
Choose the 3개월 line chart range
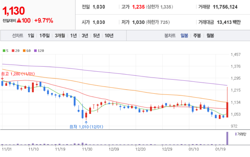60,35
